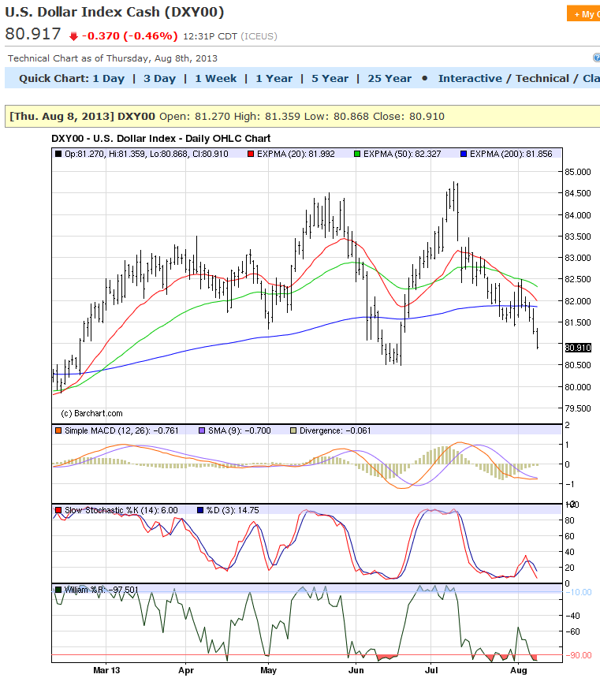Click the '(ICEUS)' exchange label

(x=259, y=36)
